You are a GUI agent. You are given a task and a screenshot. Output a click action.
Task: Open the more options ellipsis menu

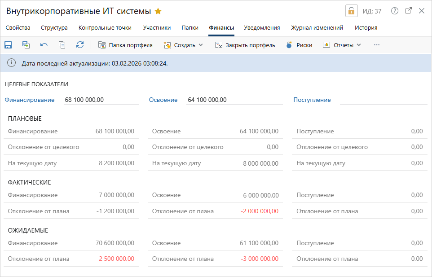coord(377,45)
